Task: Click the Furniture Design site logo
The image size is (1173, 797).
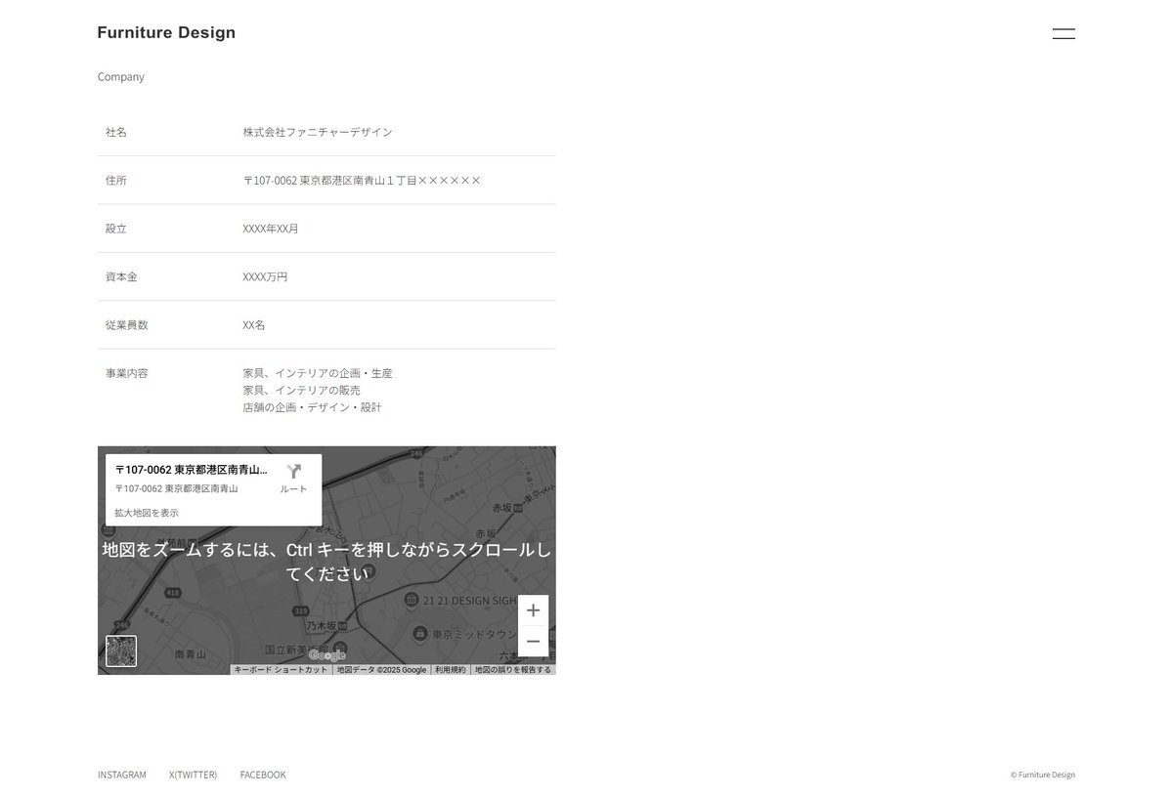Action: (x=166, y=32)
